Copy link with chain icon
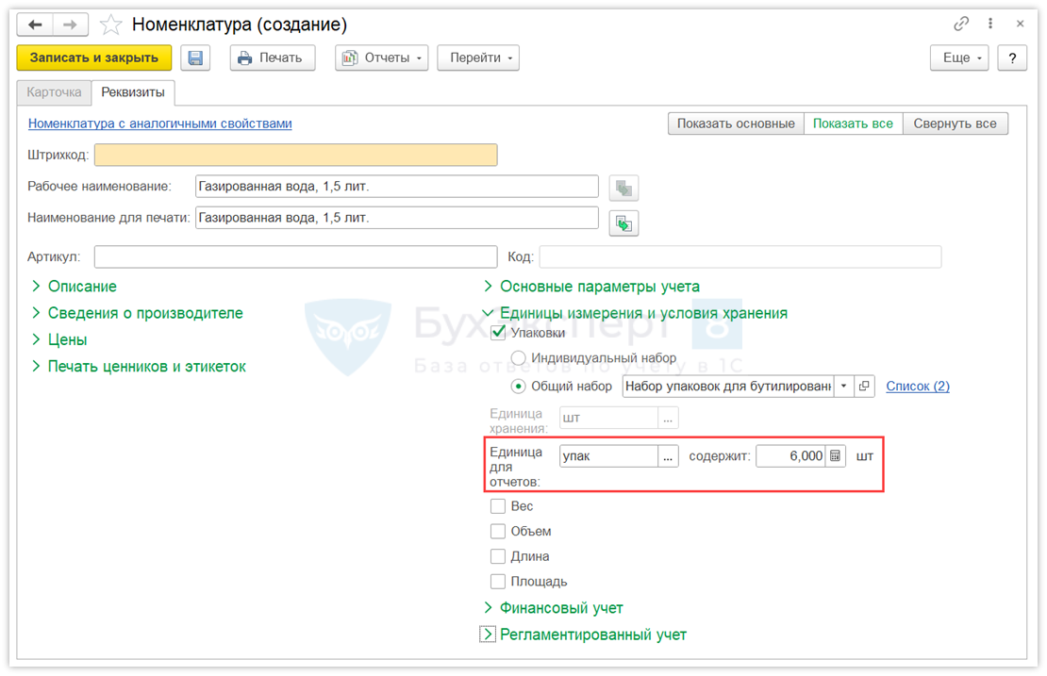The width and height of the screenshot is (1047, 676). click(x=961, y=24)
